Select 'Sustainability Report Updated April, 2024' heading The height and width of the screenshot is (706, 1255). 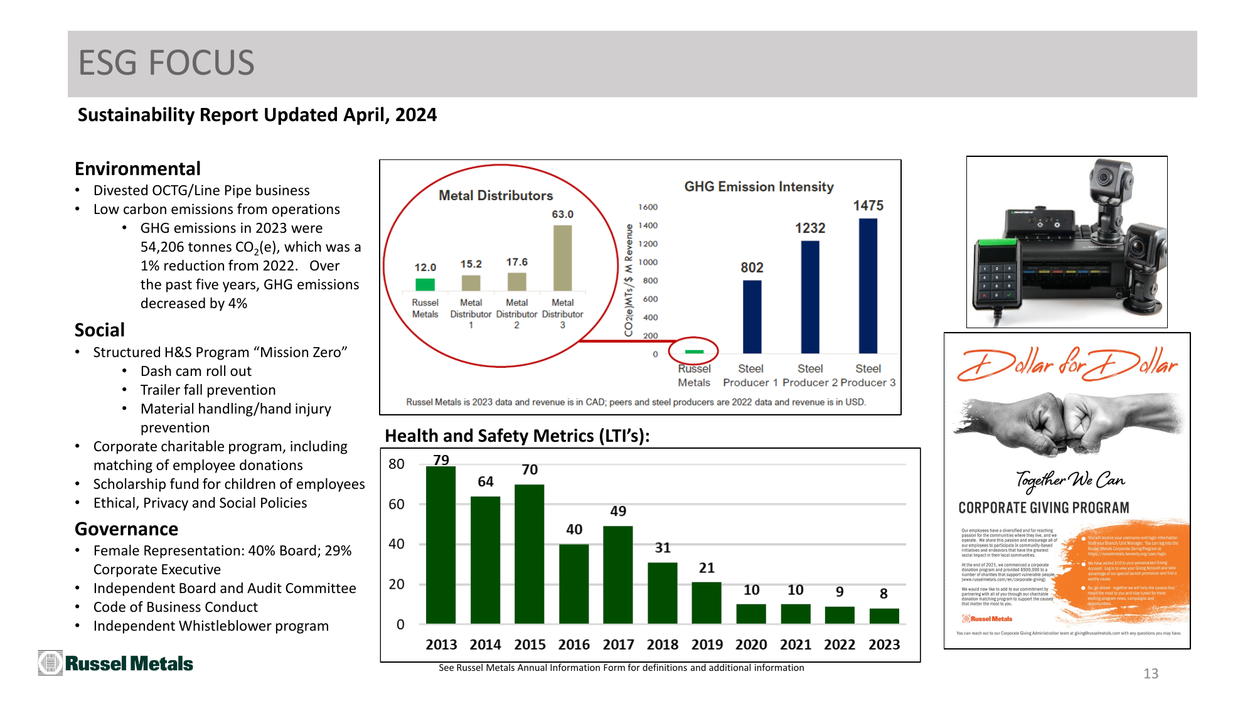pyautogui.click(x=257, y=115)
